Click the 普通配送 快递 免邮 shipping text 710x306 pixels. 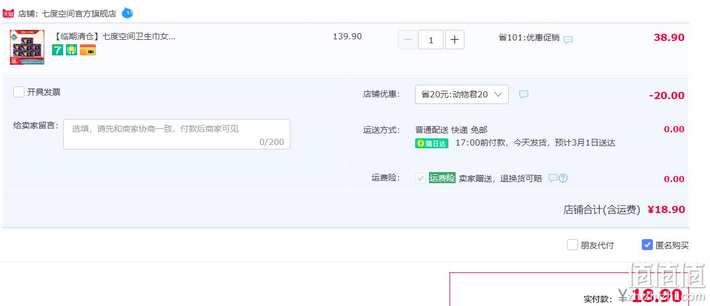coord(451,129)
